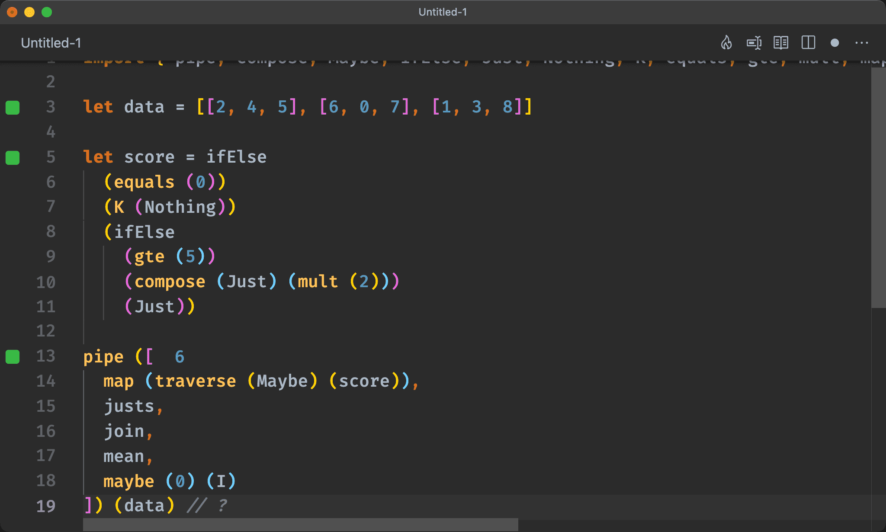This screenshot has width=886, height=532.
Task: Open the preview book icon
Action: pos(781,43)
